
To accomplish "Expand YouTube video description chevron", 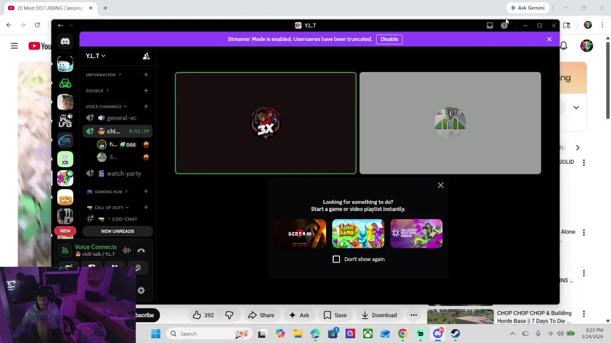I will (576, 107).
